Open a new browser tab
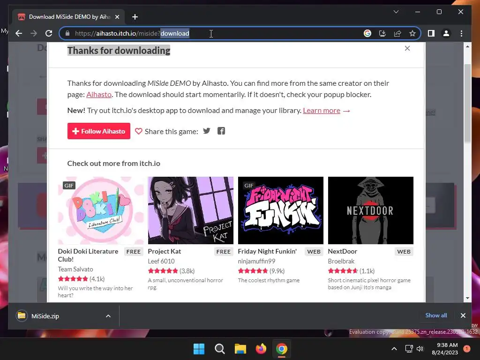 (x=135, y=17)
